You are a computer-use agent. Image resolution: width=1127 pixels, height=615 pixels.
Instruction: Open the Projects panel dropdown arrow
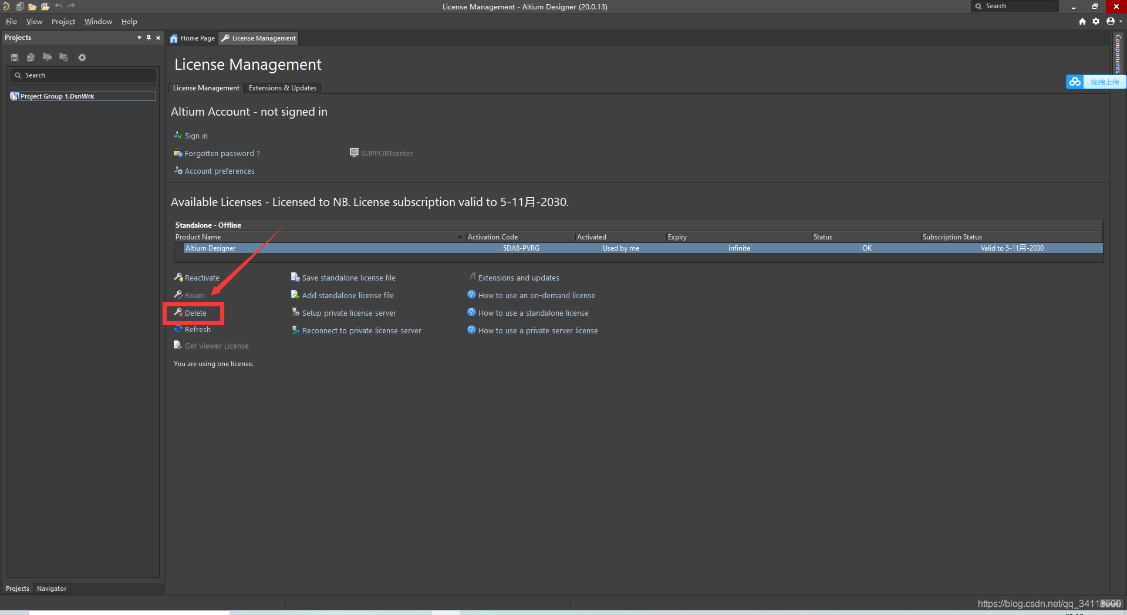click(x=139, y=38)
